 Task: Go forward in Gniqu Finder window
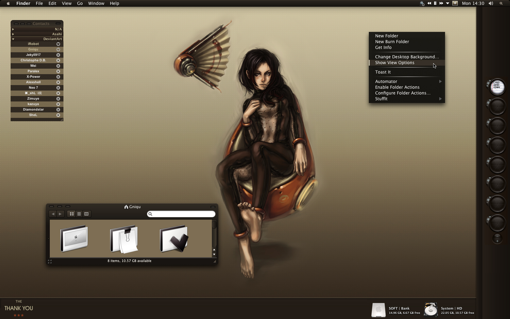click(x=60, y=214)
